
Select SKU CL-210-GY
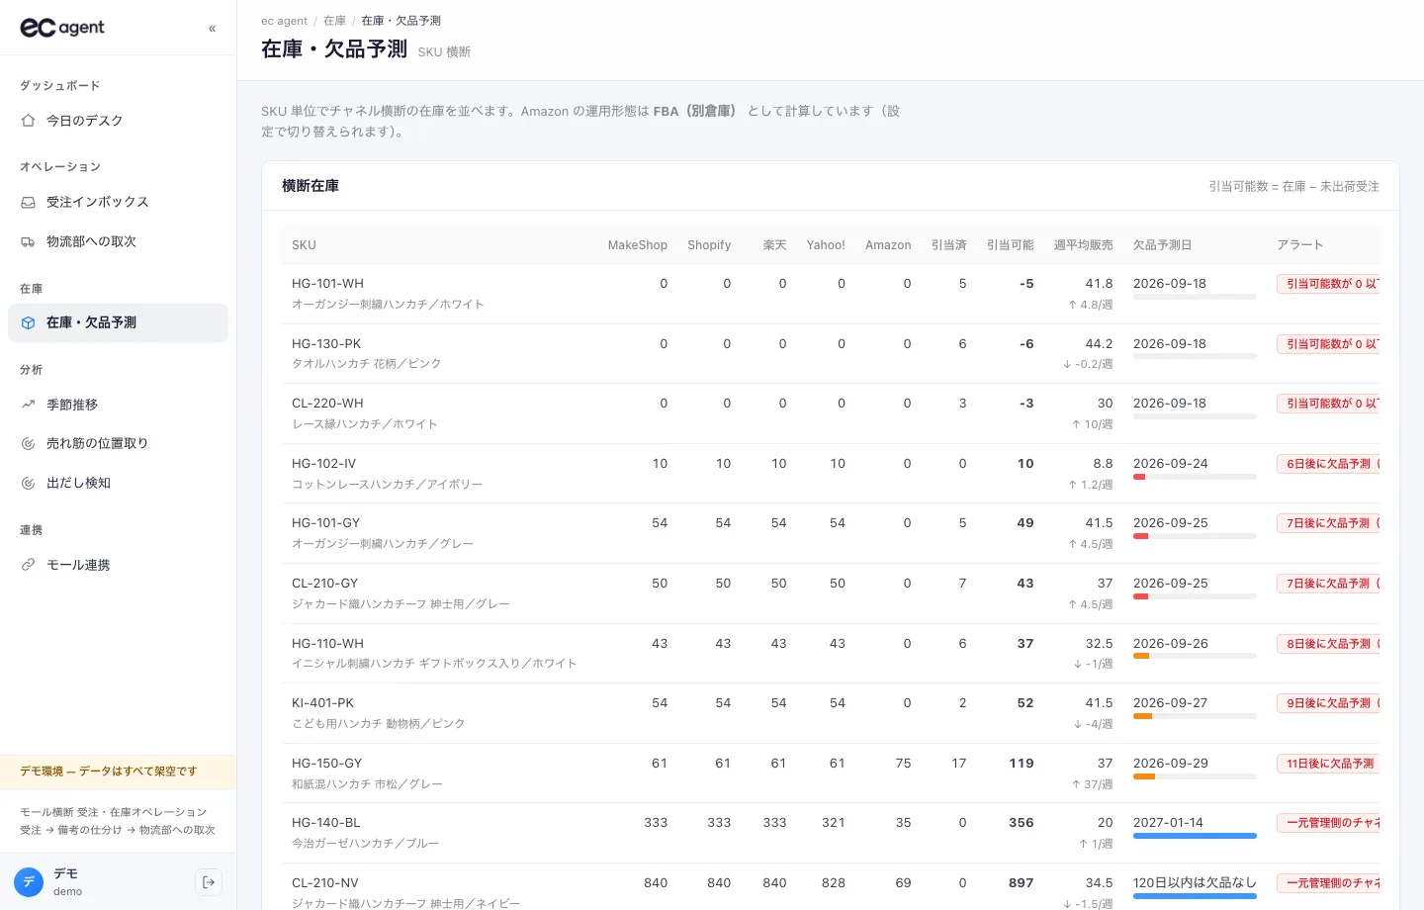[324, 584]
